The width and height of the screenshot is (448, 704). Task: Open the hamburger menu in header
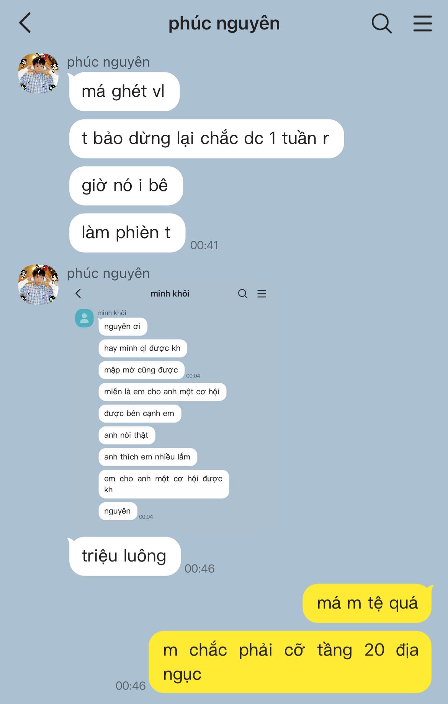(423, 23)
